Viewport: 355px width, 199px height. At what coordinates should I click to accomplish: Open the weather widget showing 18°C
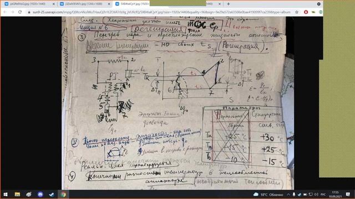[268, 195]
